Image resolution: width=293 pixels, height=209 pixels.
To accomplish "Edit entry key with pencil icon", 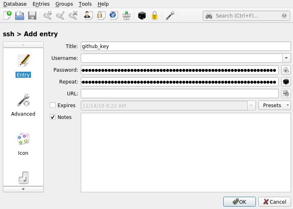I will click(60, 15).
